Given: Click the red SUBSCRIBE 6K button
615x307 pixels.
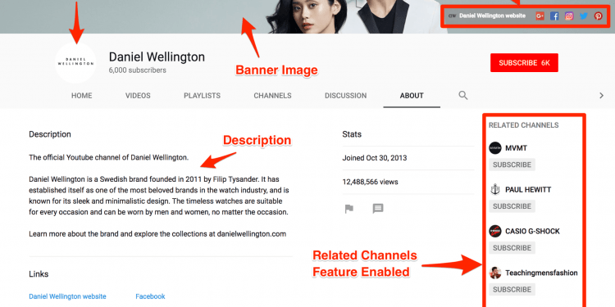Looking at the screenshot, I should pyautogui.click(x=524, y=63).
